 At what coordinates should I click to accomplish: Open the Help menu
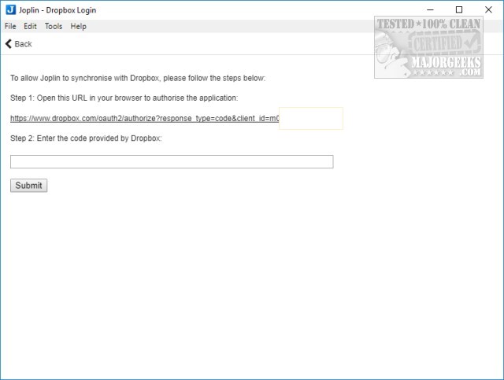click(x=79, y=26)
